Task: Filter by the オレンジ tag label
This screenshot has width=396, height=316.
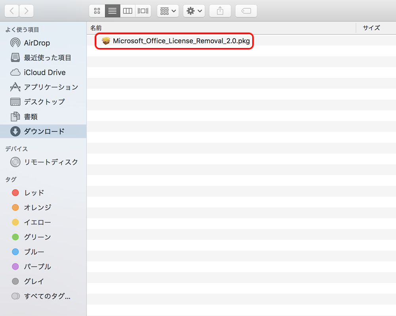Action: 38,207
